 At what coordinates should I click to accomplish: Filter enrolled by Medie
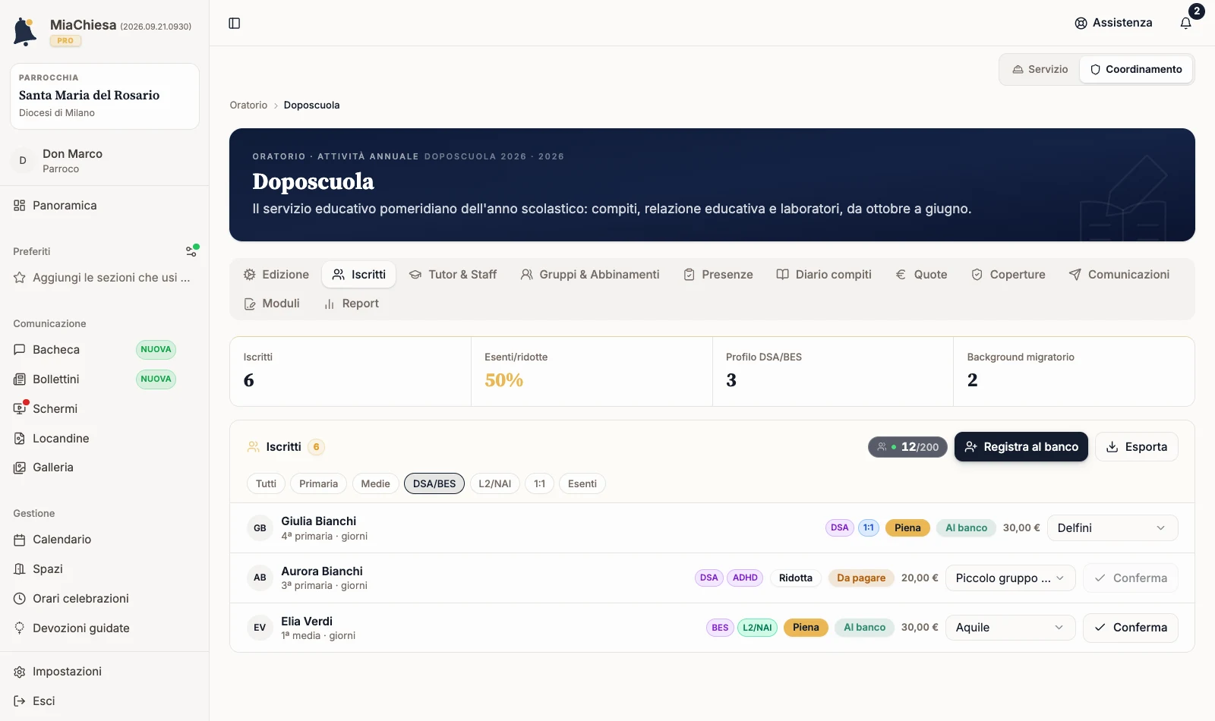[375, 483]
